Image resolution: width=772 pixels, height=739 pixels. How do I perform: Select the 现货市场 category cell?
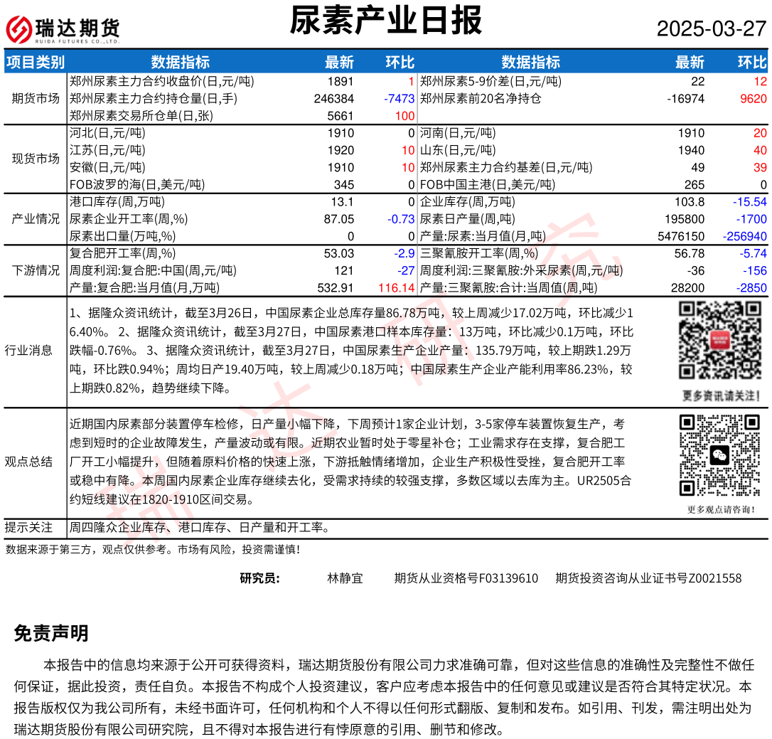coord(36,159)
